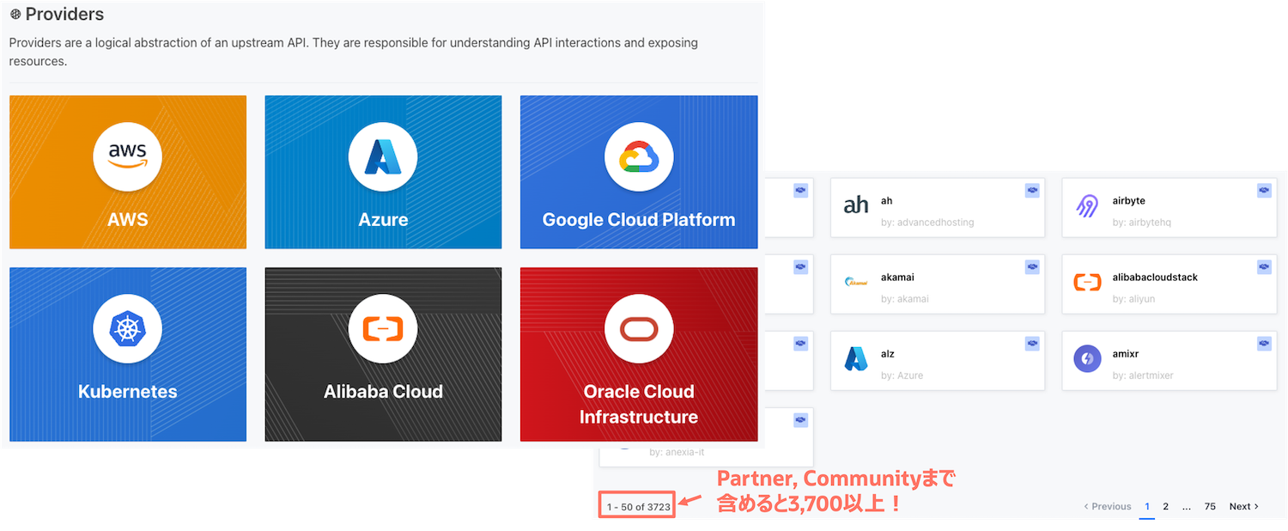Viewport: 1288px width, 531px height.
Task: Click the "by: alertmixer" text
Action: pos(1143,375)
